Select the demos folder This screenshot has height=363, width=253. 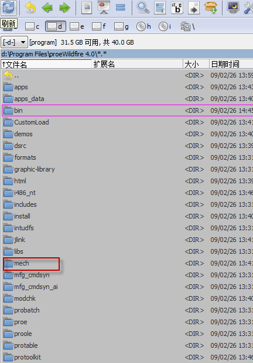18,134
